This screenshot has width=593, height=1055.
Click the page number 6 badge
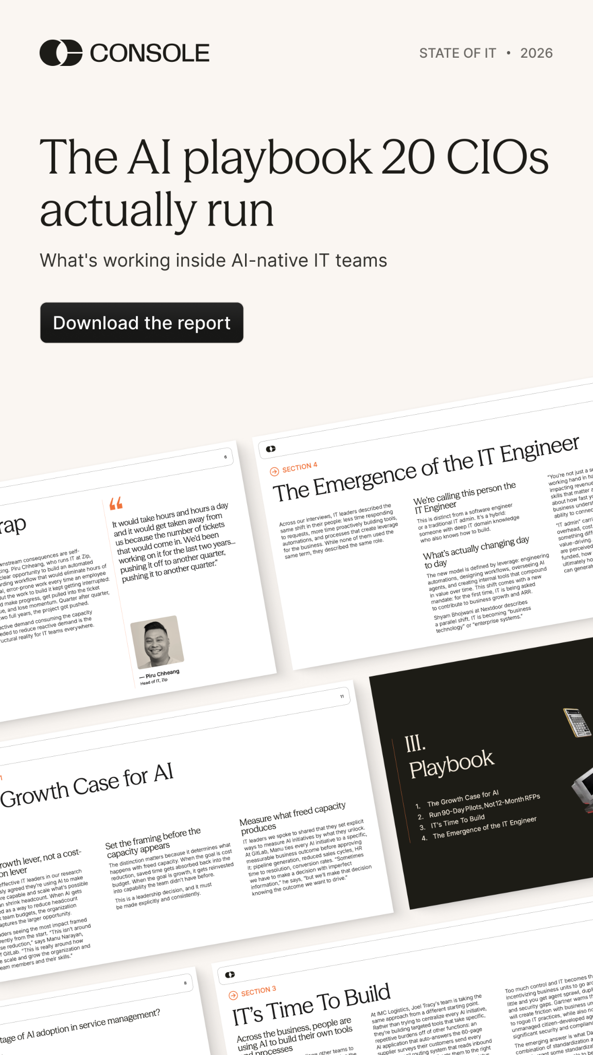coord(225,457)
